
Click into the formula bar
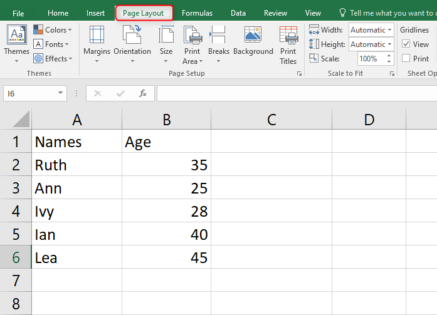click(x=297, y=93)
